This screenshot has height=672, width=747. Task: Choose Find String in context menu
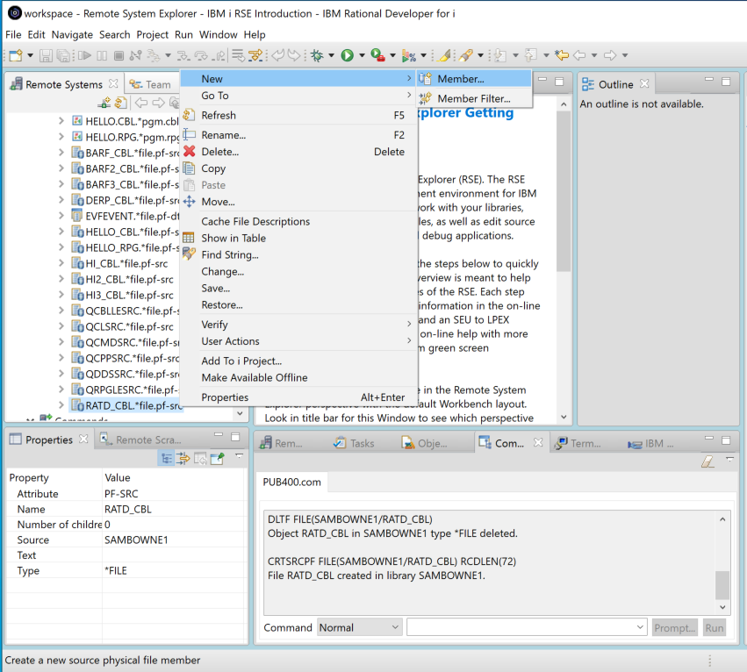(x=298, y=254)
